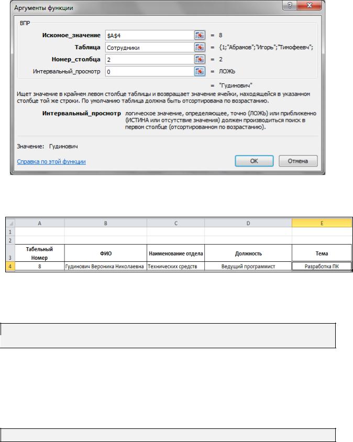Select cell Разработка ПК

point(322,267)
